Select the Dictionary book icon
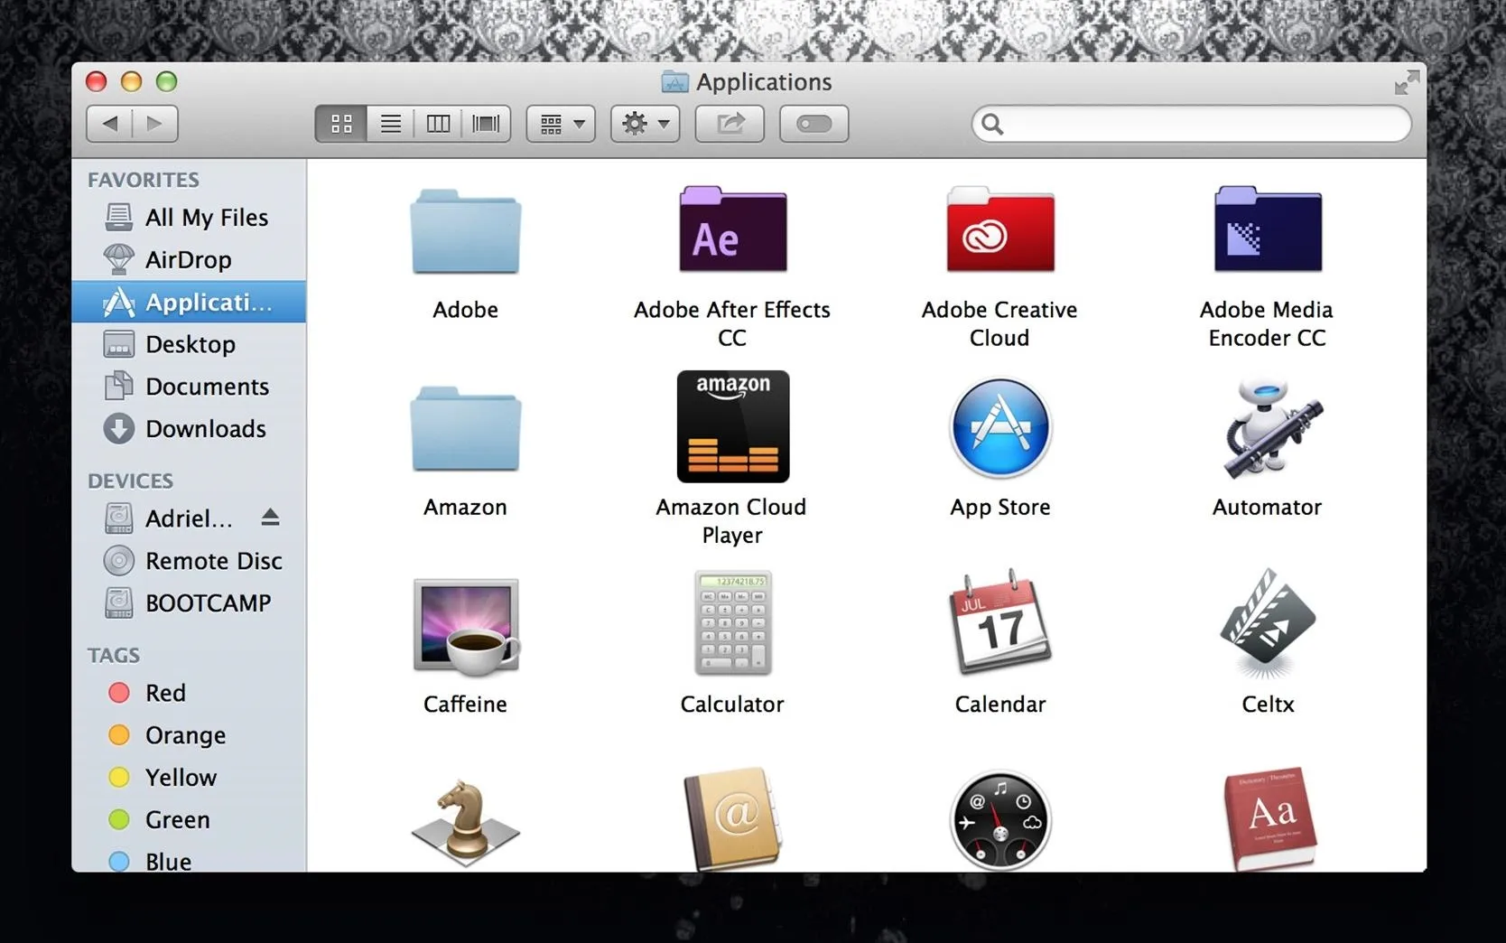This screenshot has width=1506, height=943. tap(1269, 818)
